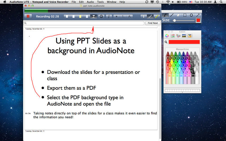The image size is (226, 141).
Task: Choose the freehand squiggle drawing tool
Action: tap(165, 15)
